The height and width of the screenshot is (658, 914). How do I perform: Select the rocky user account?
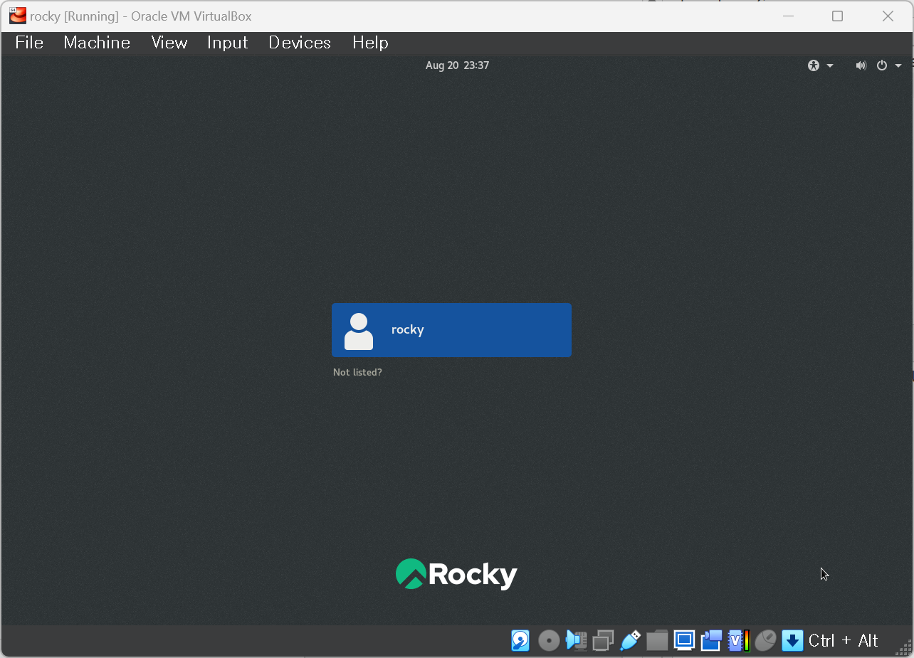pyautogui.click(x=451, y=330)
